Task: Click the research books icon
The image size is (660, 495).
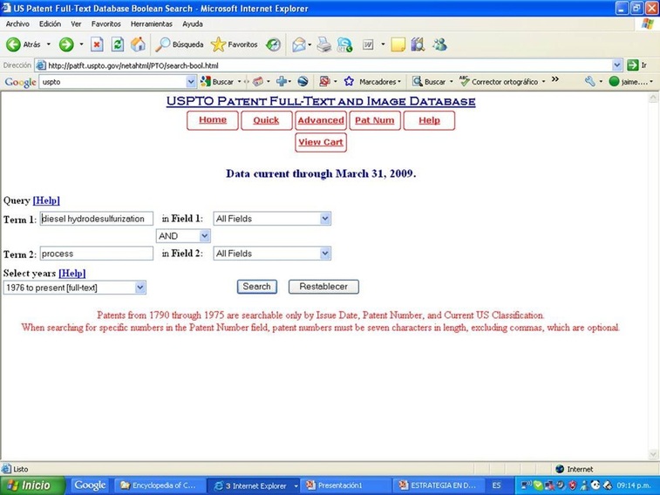Action: 418,44
